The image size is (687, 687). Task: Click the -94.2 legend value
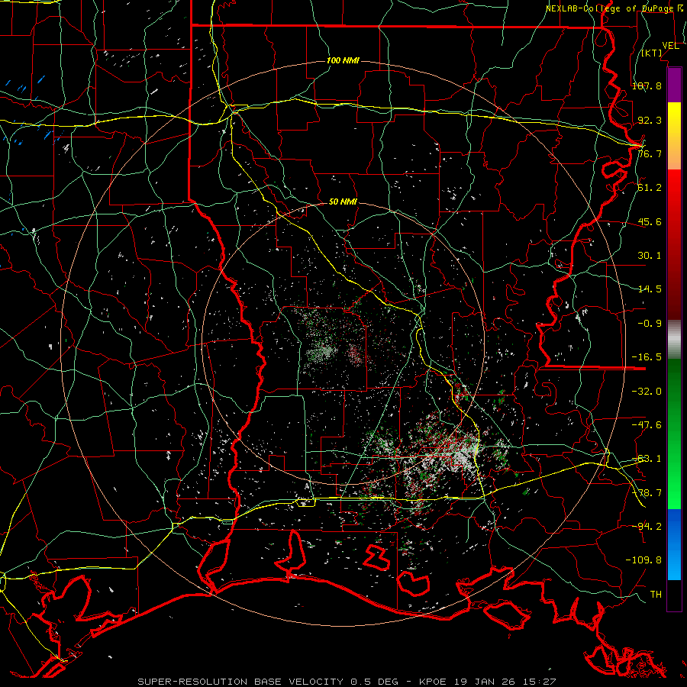coord(647,526)
